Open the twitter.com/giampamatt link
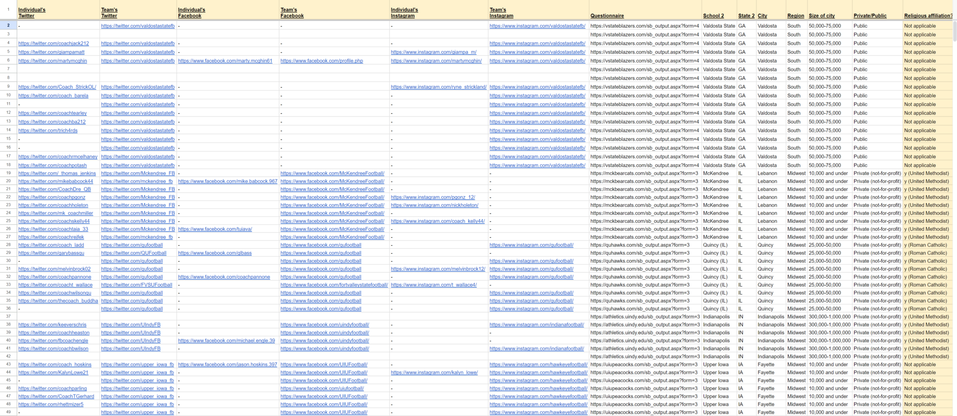This screenshot has width=957, height=416. pos(51,52)
